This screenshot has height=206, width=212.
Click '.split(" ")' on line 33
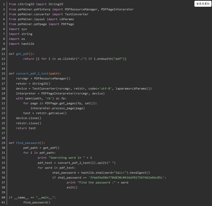(105, 163)
